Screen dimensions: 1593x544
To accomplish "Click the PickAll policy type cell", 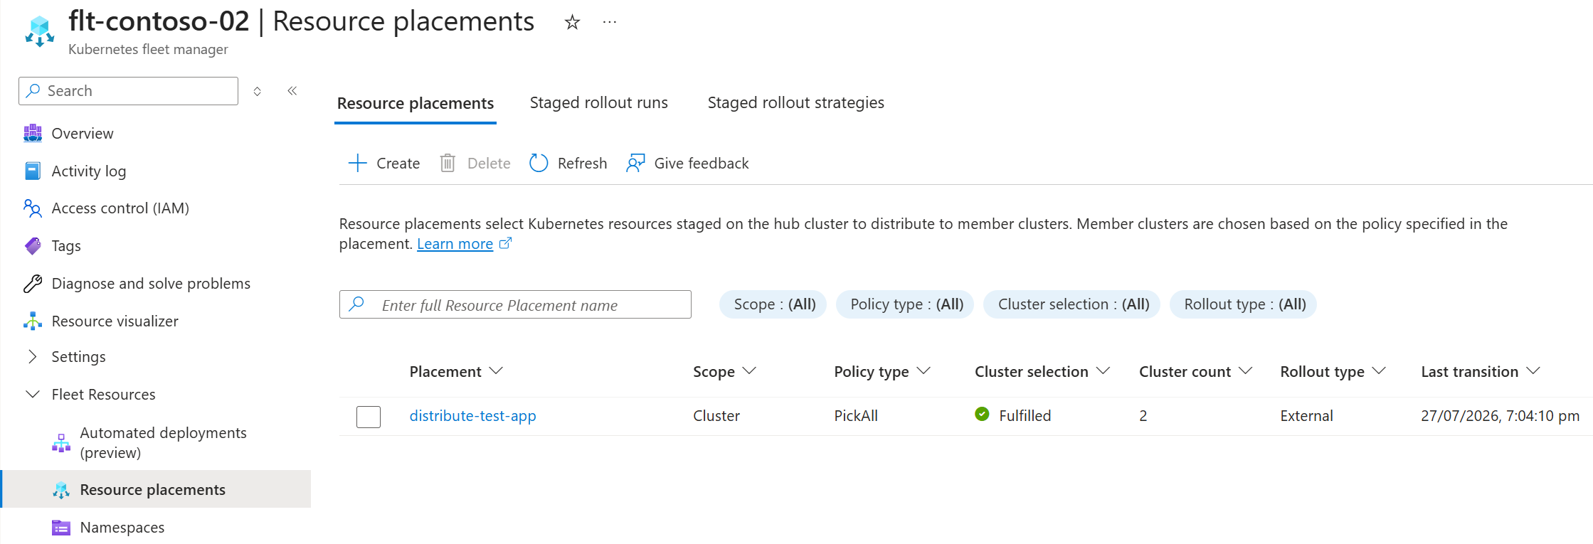I will click(x=856, y=416).
